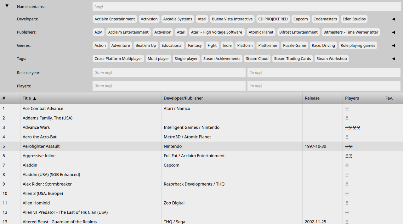
Task: Filter by publisher A2M
Action: pos(99,32)
